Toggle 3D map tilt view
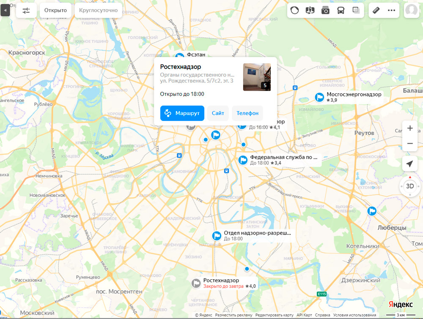The image size is (423, 319). pyautogui.click(x=409, y=186)
